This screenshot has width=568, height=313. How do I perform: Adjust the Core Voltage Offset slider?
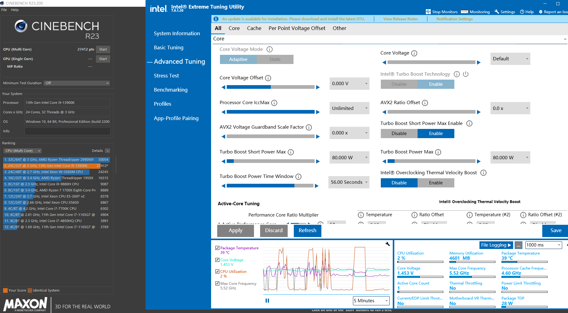(271, 87)
